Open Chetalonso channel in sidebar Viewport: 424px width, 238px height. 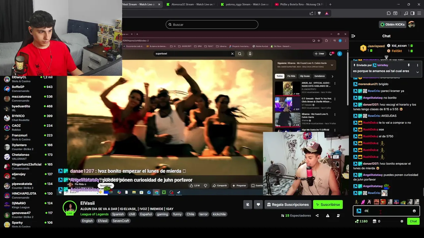[28, 157]
